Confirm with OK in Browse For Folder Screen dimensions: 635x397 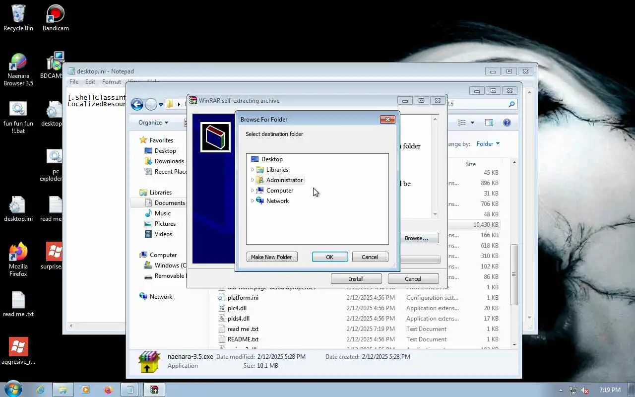[329, 257]
